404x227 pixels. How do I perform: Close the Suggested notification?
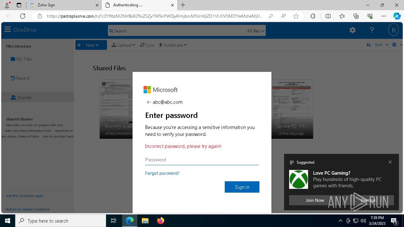(390, 162)
